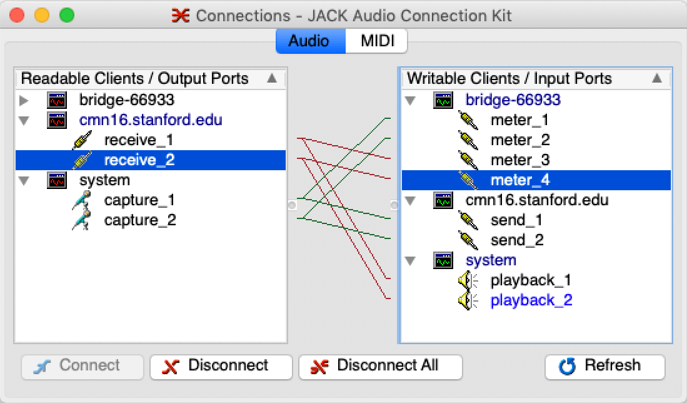The image size is (687, 403).
Task: Click the receive_2 plug icon
Action: click(82, 160)
